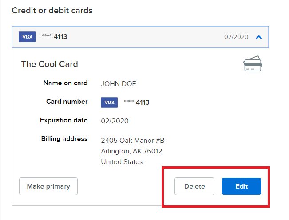
Task: Click the 02/2020 value beside Expiration date
Action: [x=115, y=121]
